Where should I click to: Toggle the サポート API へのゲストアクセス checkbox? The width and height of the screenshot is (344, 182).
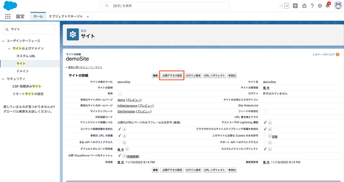265,143
